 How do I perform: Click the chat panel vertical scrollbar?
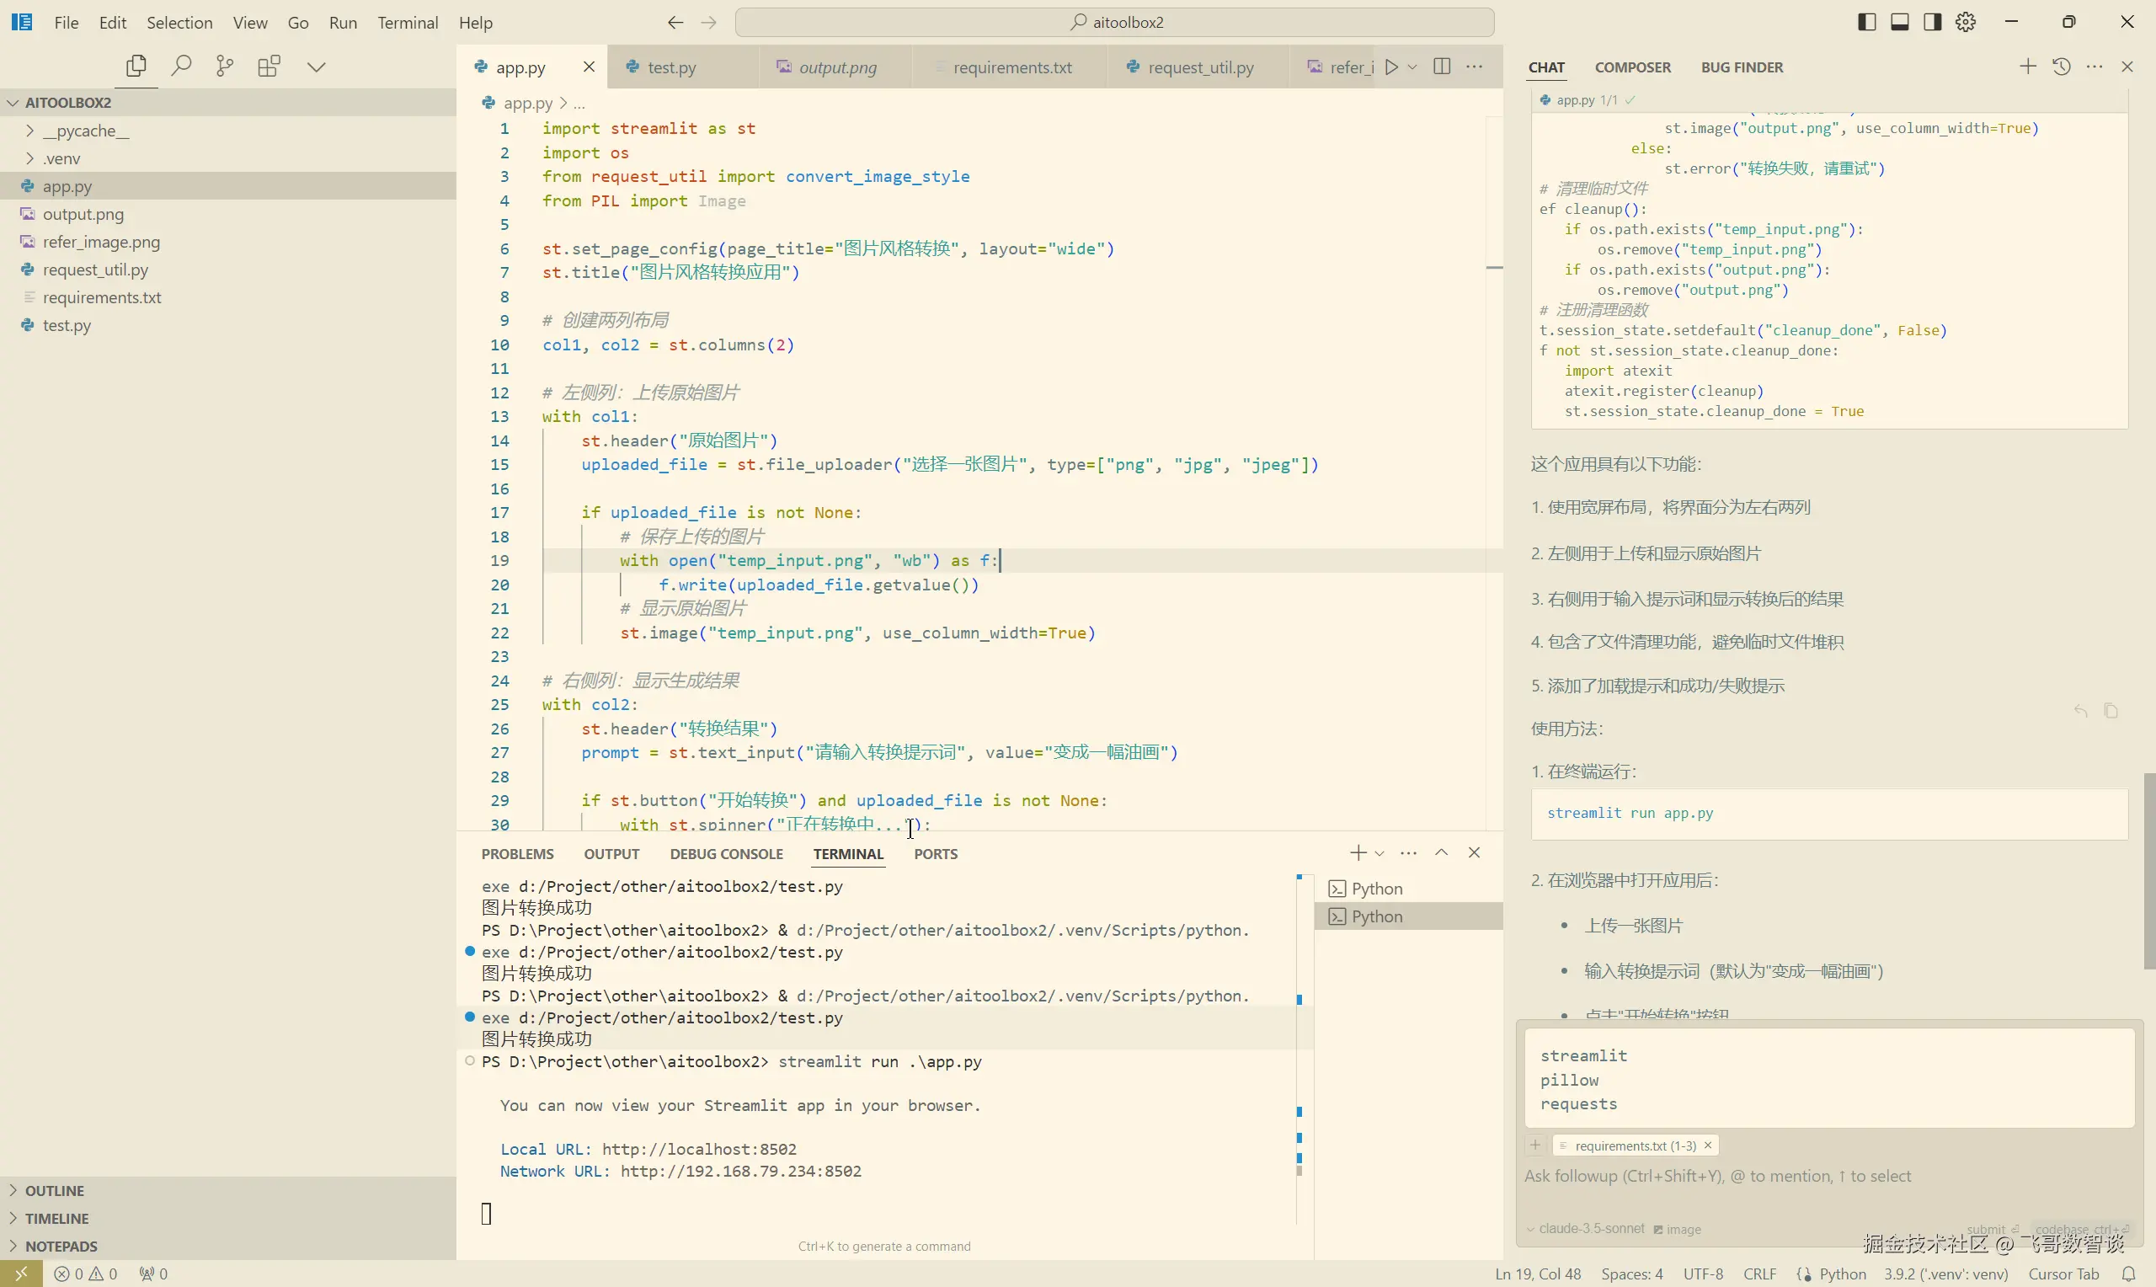click(x=2148, y=870)
